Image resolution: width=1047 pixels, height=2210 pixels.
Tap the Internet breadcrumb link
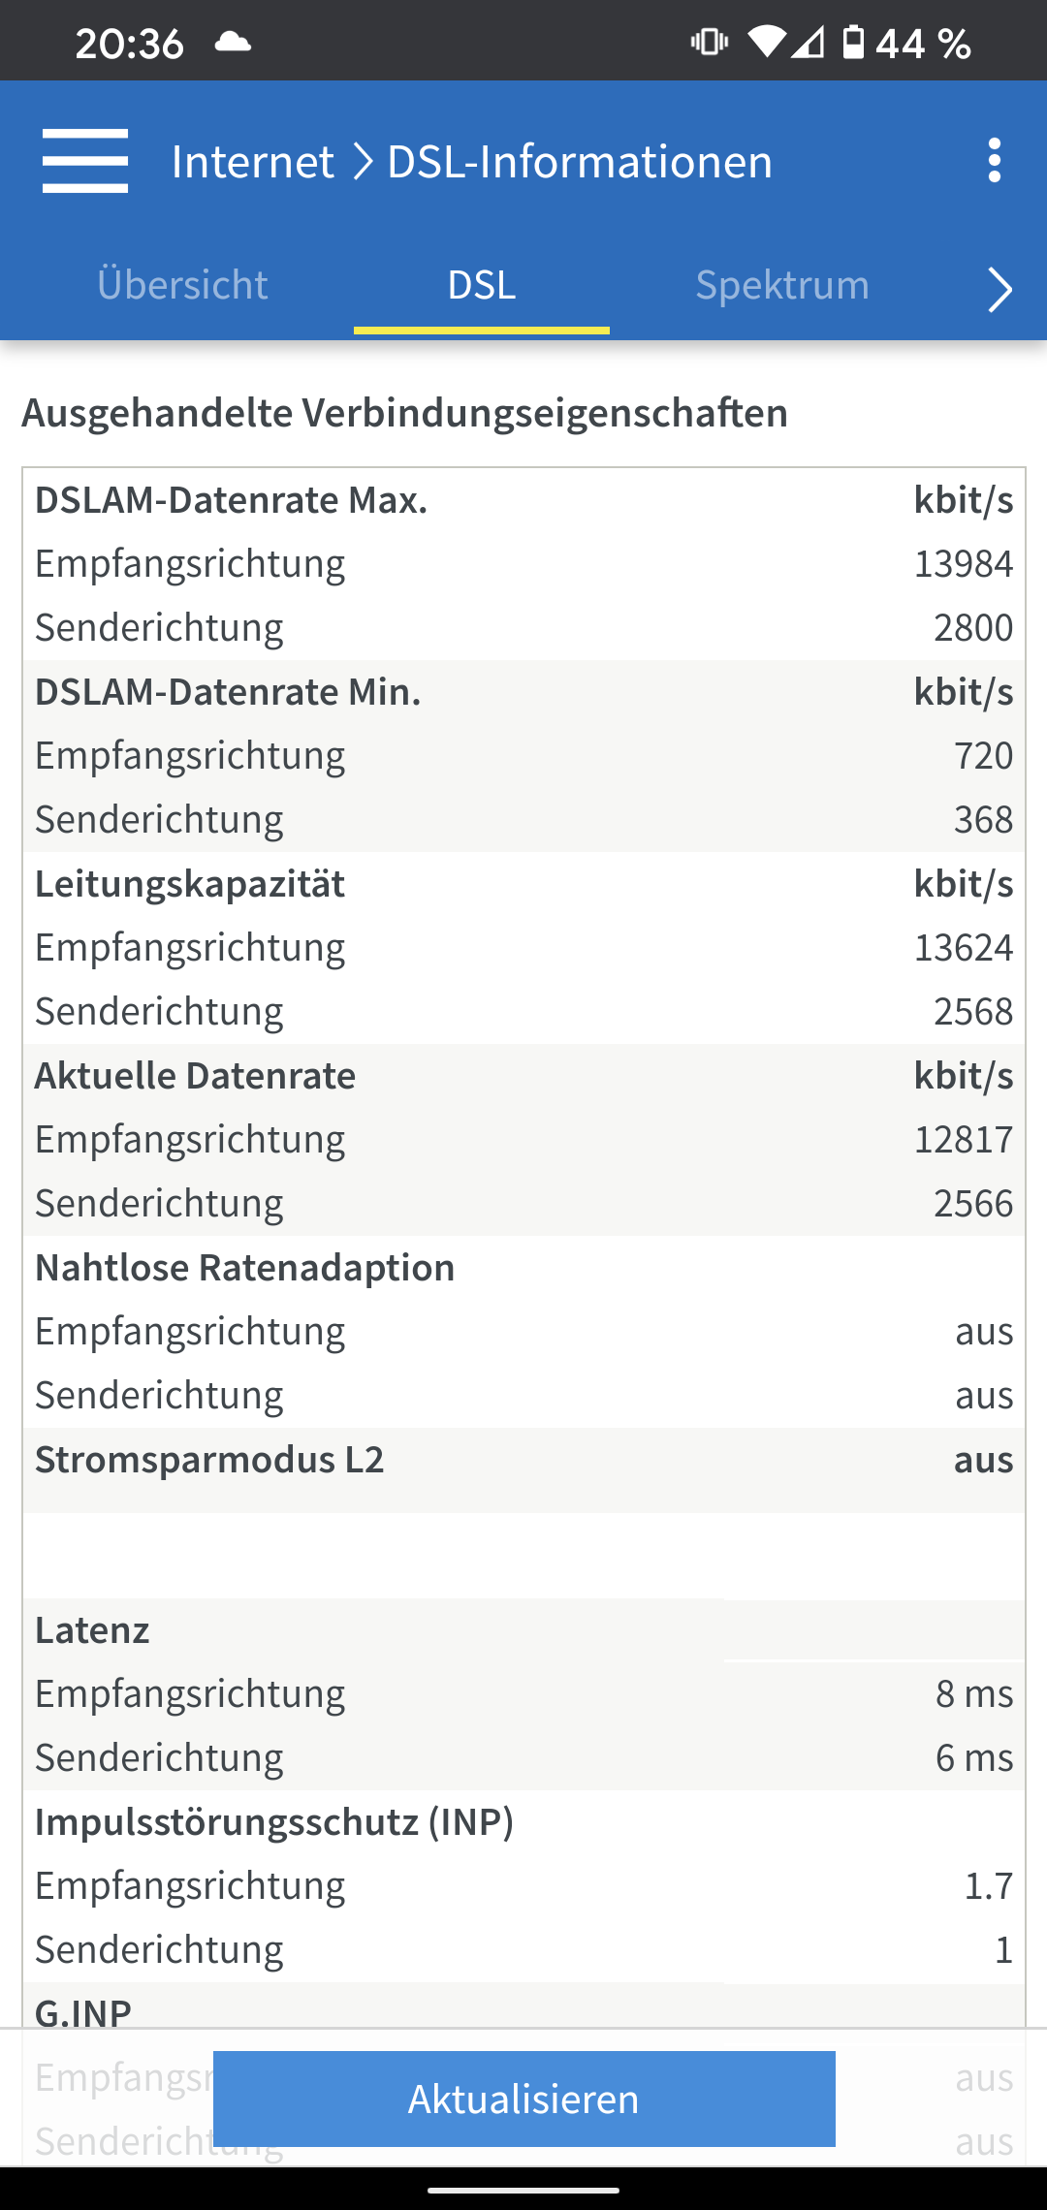253,161
